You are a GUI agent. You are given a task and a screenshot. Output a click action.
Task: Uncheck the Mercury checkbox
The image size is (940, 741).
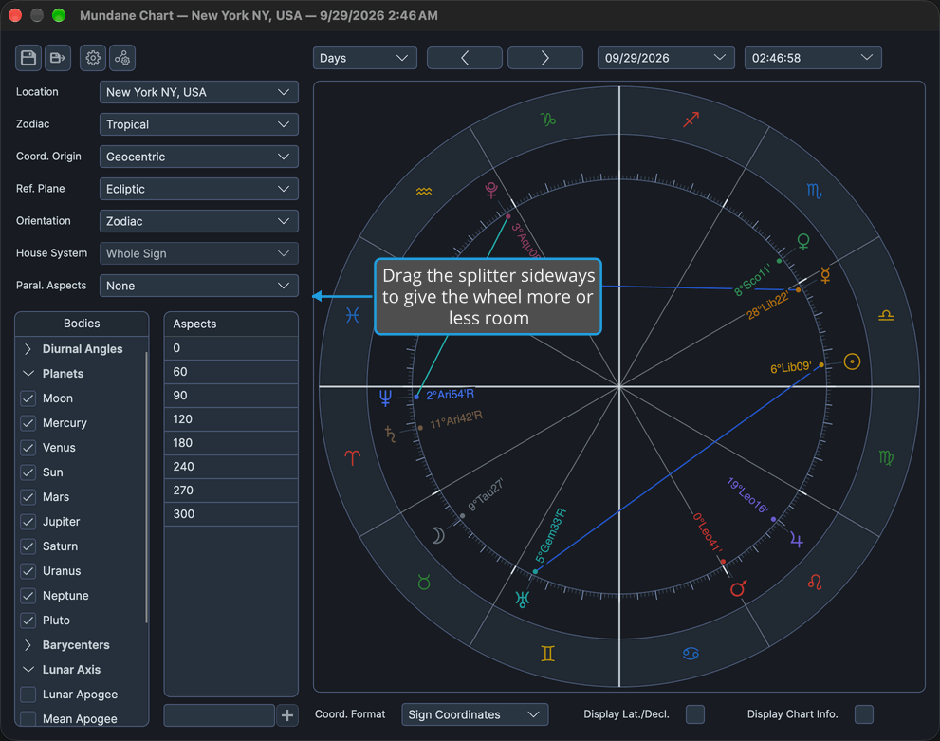pyautogui.click(x=28, y=423)
